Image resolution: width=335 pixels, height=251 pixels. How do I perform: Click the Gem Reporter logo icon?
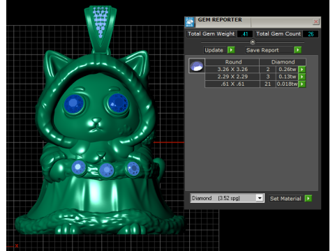tap(190, 22)
